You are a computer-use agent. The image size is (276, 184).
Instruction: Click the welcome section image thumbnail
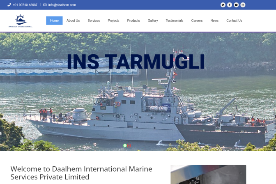[x=208, y=174]
